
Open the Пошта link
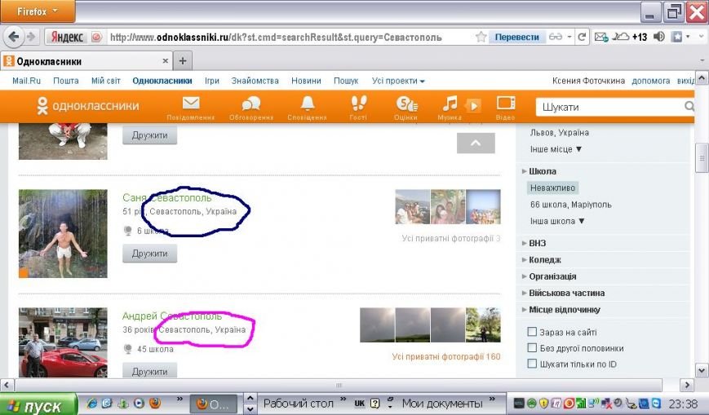[66, 81]
